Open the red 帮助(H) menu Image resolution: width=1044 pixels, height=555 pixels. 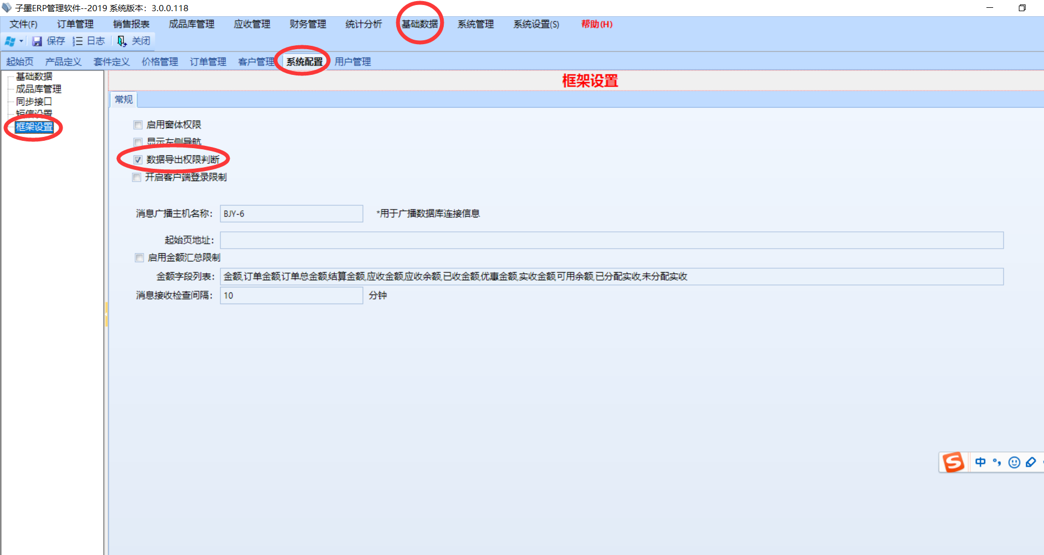pyautogui.click(x=596, y=24)
